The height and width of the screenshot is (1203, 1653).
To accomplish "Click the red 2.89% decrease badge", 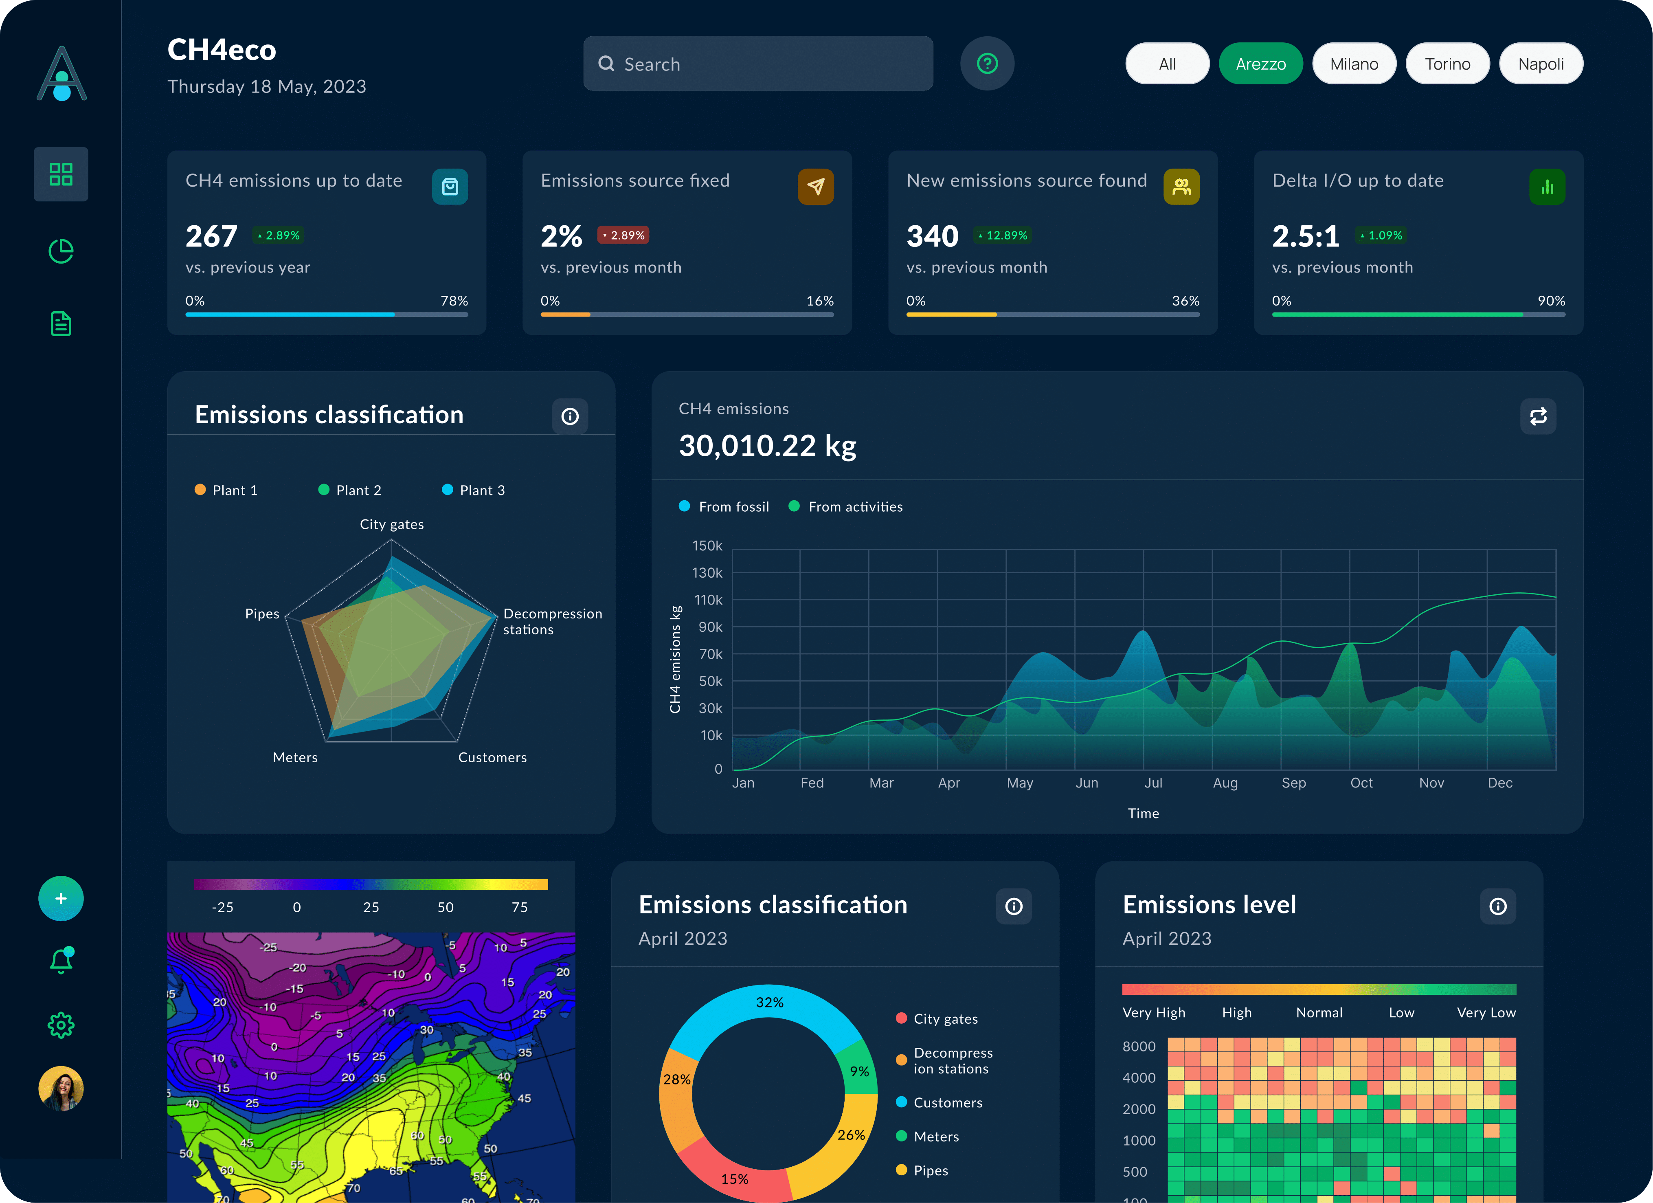I will pos(624,235).
